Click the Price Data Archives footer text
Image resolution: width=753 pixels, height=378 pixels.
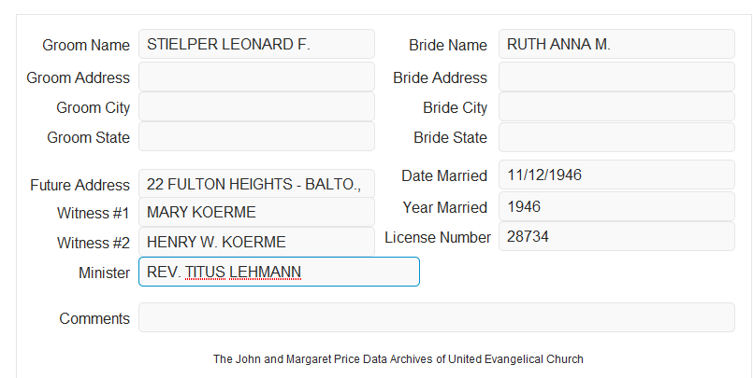(x=398, y=358)
